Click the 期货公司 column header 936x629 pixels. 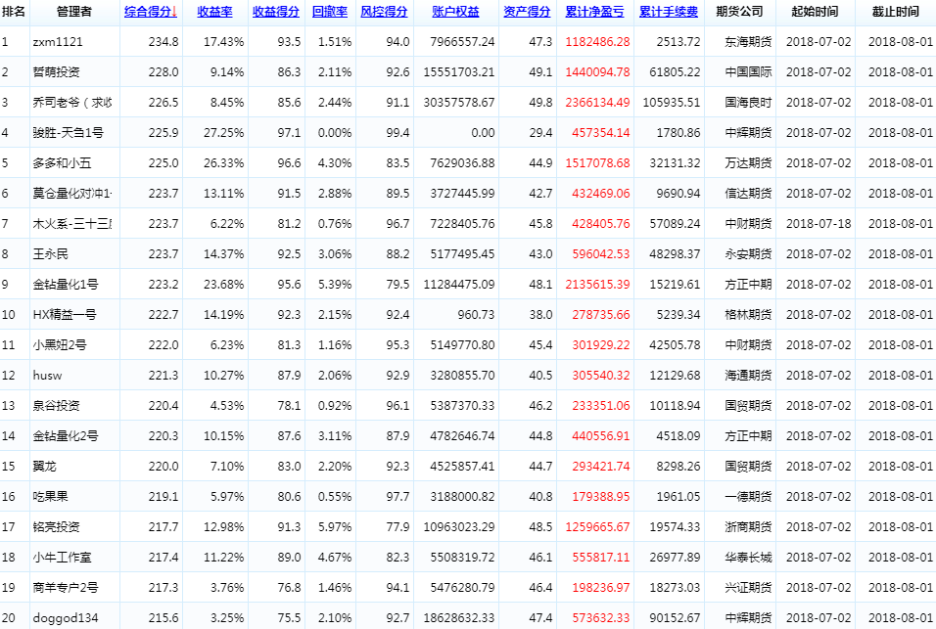click(739, 12)
